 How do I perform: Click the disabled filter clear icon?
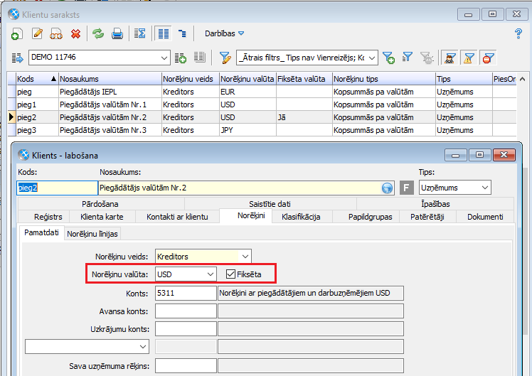[427, 58]
